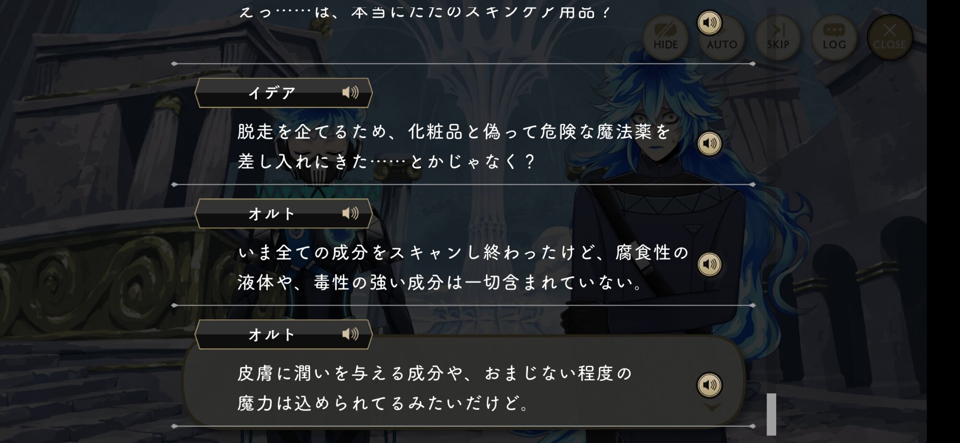The height and width of the screenshot is (443, 960).
Task: Click the dialogue text 毒性の強い成分は一切含まれていない
Action: pos(478,282)
